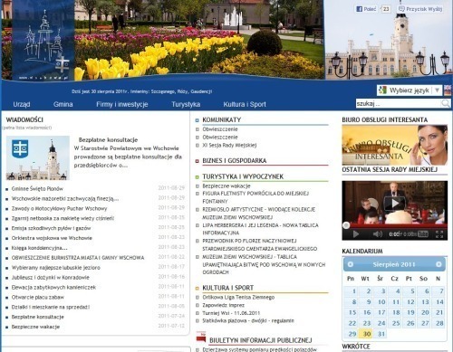The width and height of the screenshot is (453, 352).
Task: Click the Facebook Poleć like button
Action: 366,9
